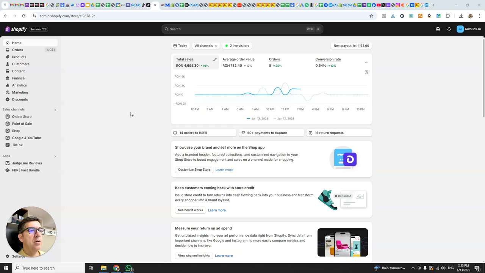The height and width of the screenshot is (273, 485).
Task: Open browser downloads icon
Action: click(461, 16)
